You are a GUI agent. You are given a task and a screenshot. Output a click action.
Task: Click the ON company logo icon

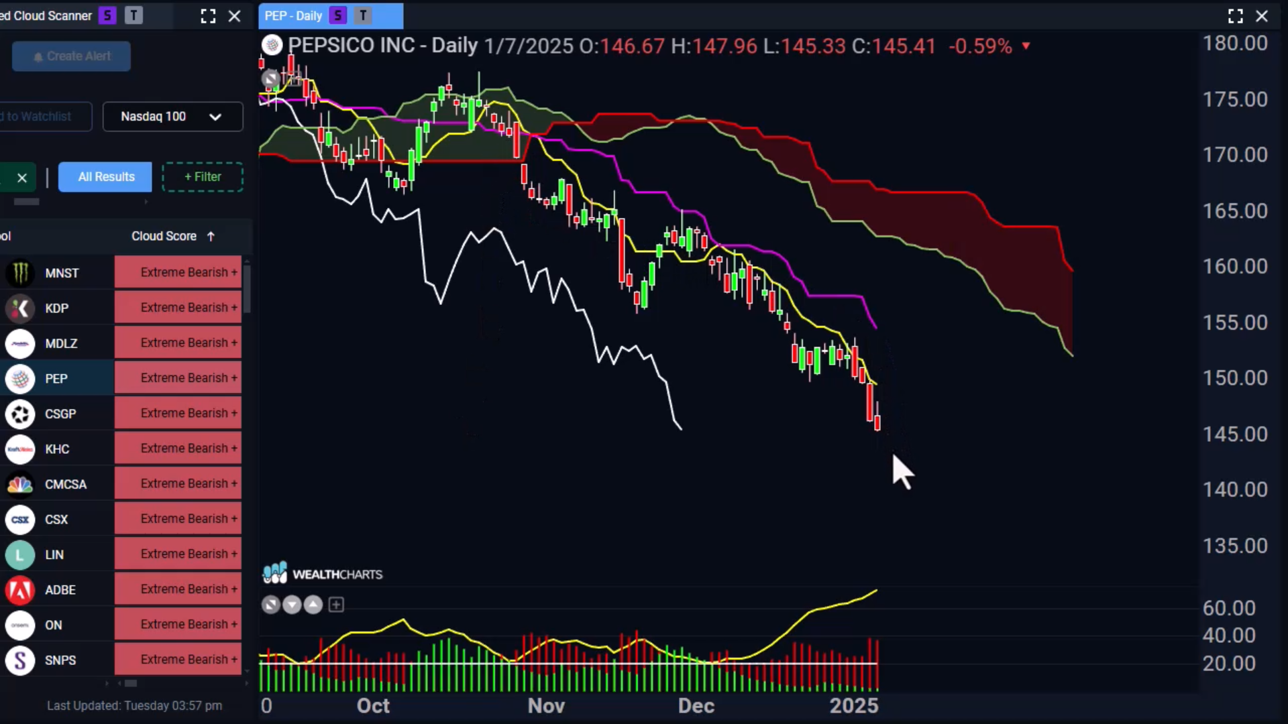20,625
